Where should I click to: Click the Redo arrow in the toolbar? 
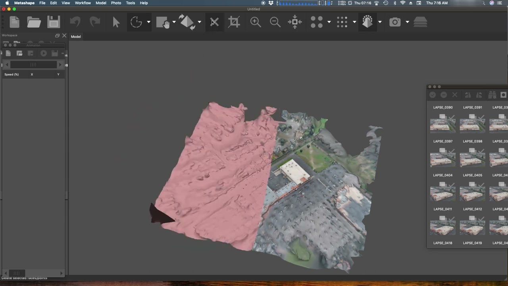tap(94, 22)
